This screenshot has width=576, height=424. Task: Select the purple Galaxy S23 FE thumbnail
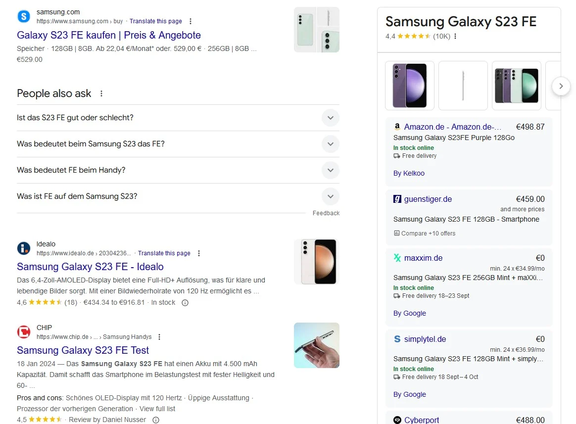(410, 86)
